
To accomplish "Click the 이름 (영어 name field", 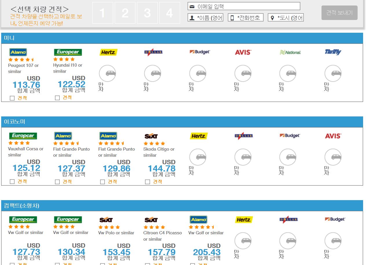I will [x=206, y=18].
